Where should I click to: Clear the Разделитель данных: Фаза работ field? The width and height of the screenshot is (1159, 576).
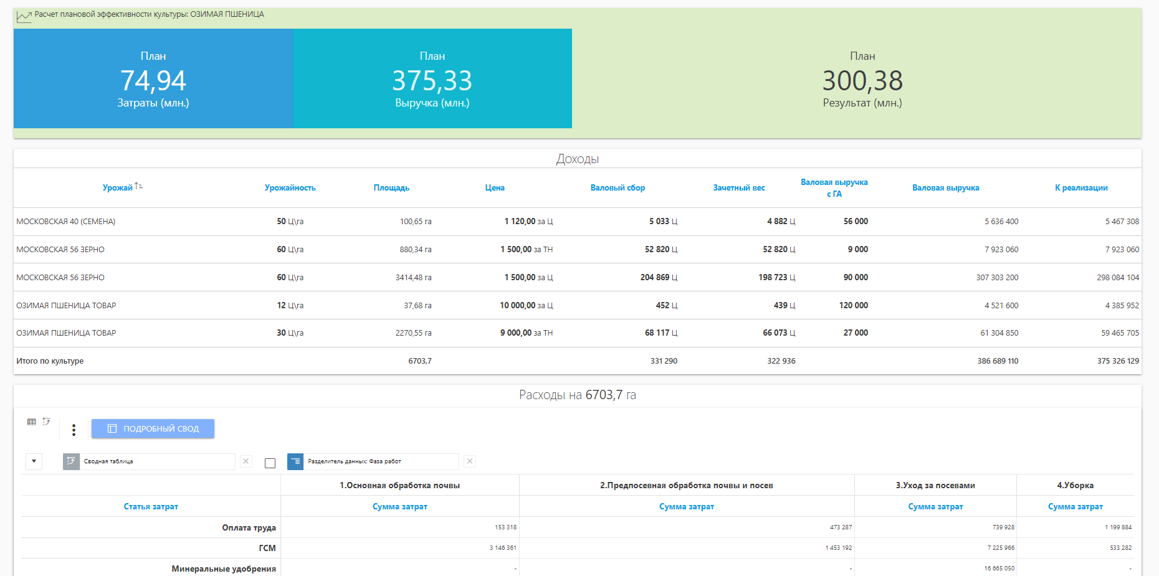(x=470, y=461)
